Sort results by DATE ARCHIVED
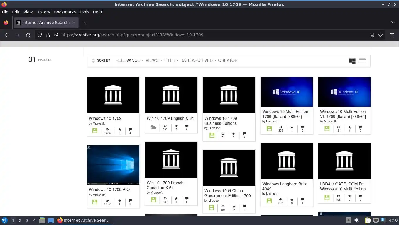Viewport: 399px width, 225px height. click(x=197, y=60)
